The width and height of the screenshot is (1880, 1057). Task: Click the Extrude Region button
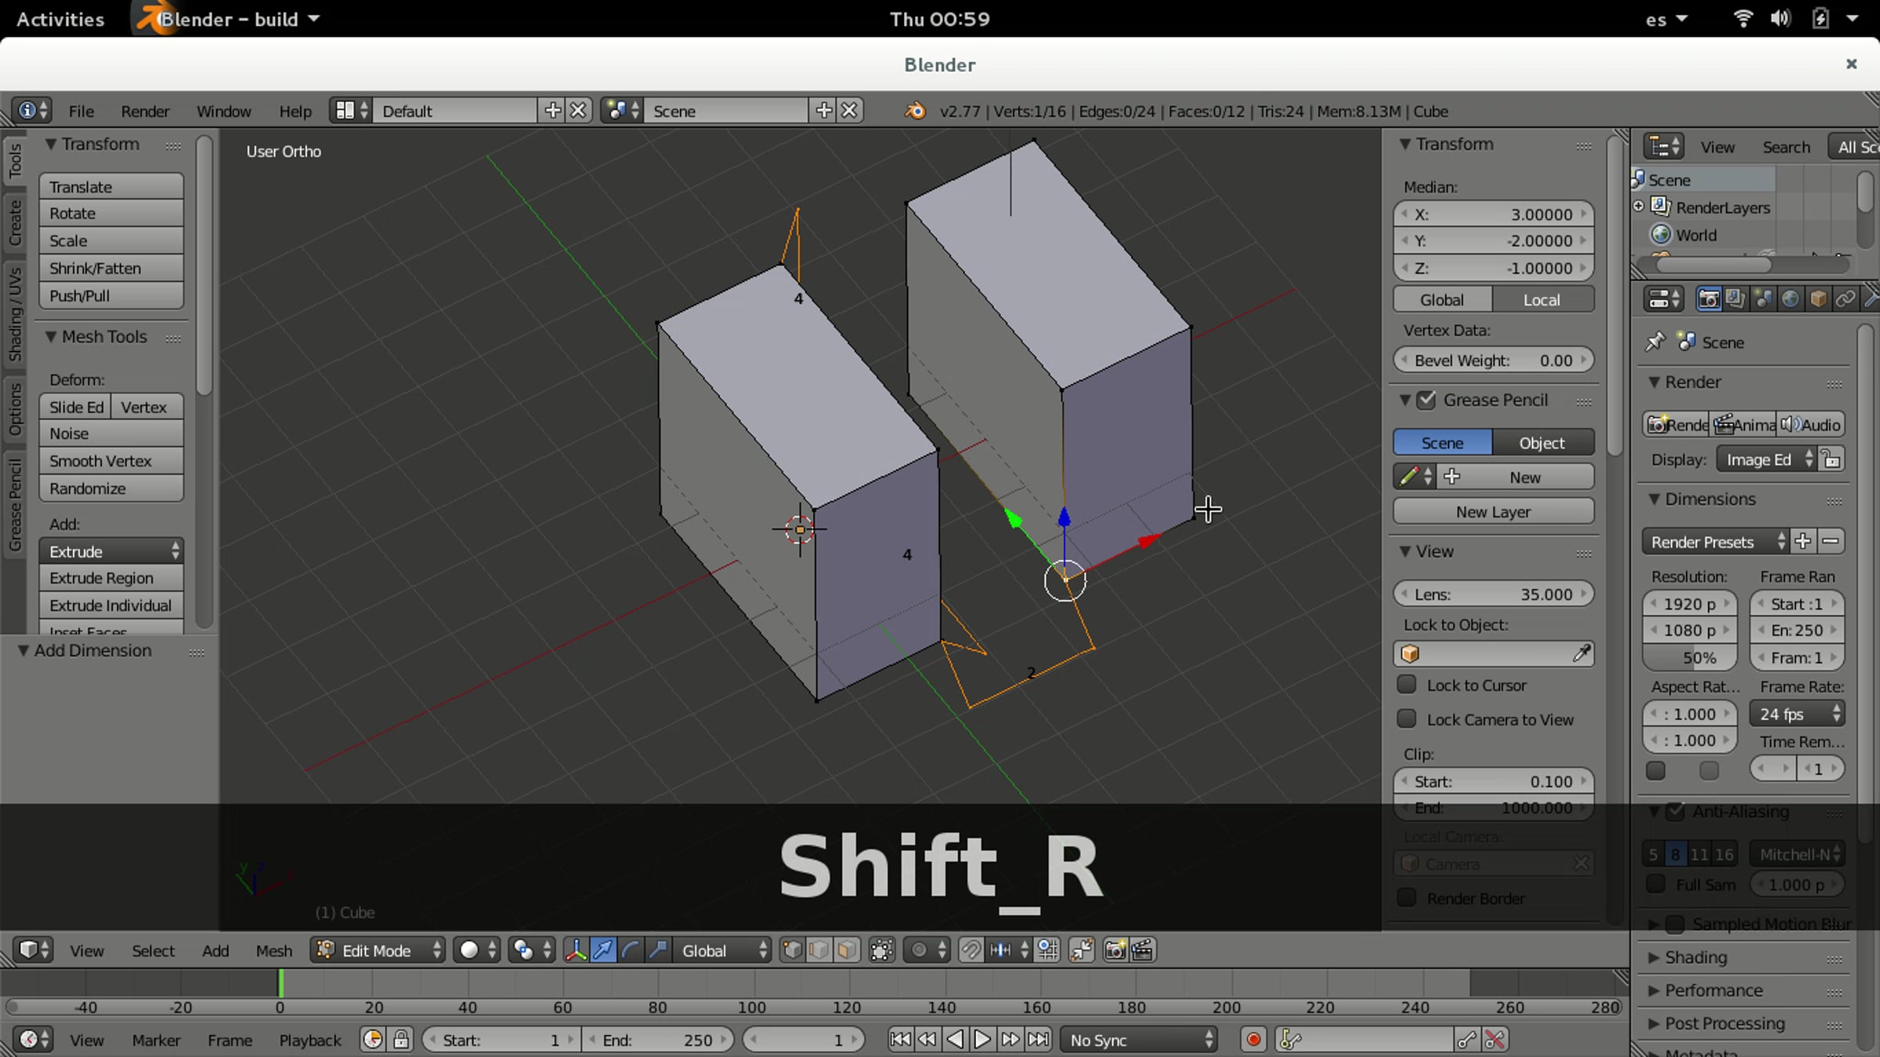pyautogui.click(x=111, y=578)
